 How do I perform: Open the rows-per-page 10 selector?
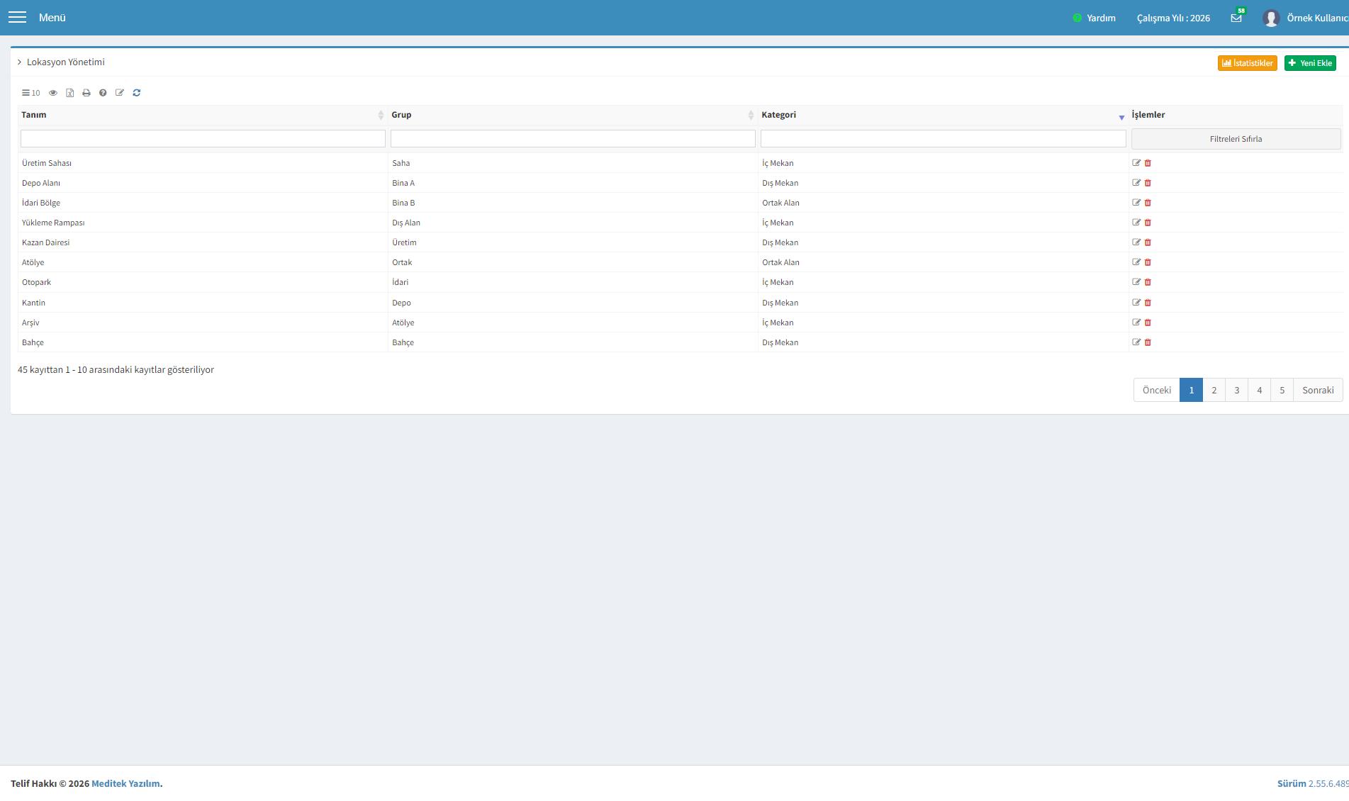30,93
